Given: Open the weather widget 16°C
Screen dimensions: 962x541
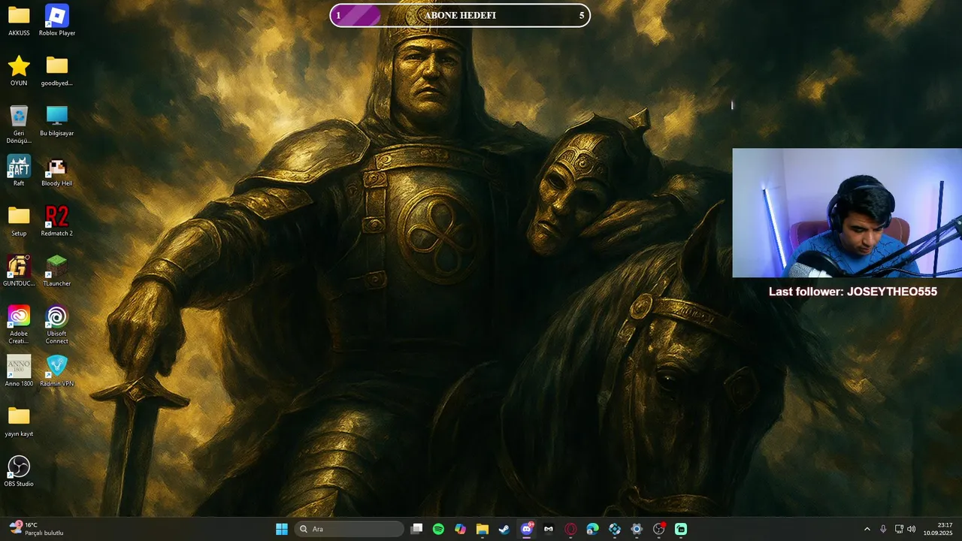Looking at the screenshot, I should pos(36,529).
